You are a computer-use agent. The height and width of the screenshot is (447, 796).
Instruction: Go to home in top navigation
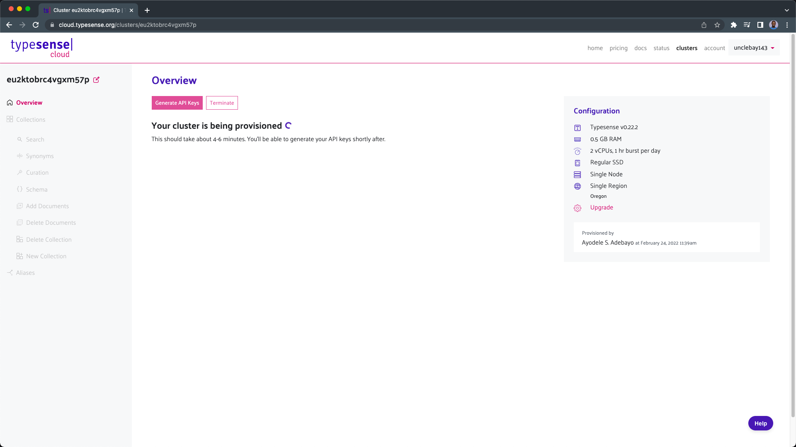pos(595,48)
